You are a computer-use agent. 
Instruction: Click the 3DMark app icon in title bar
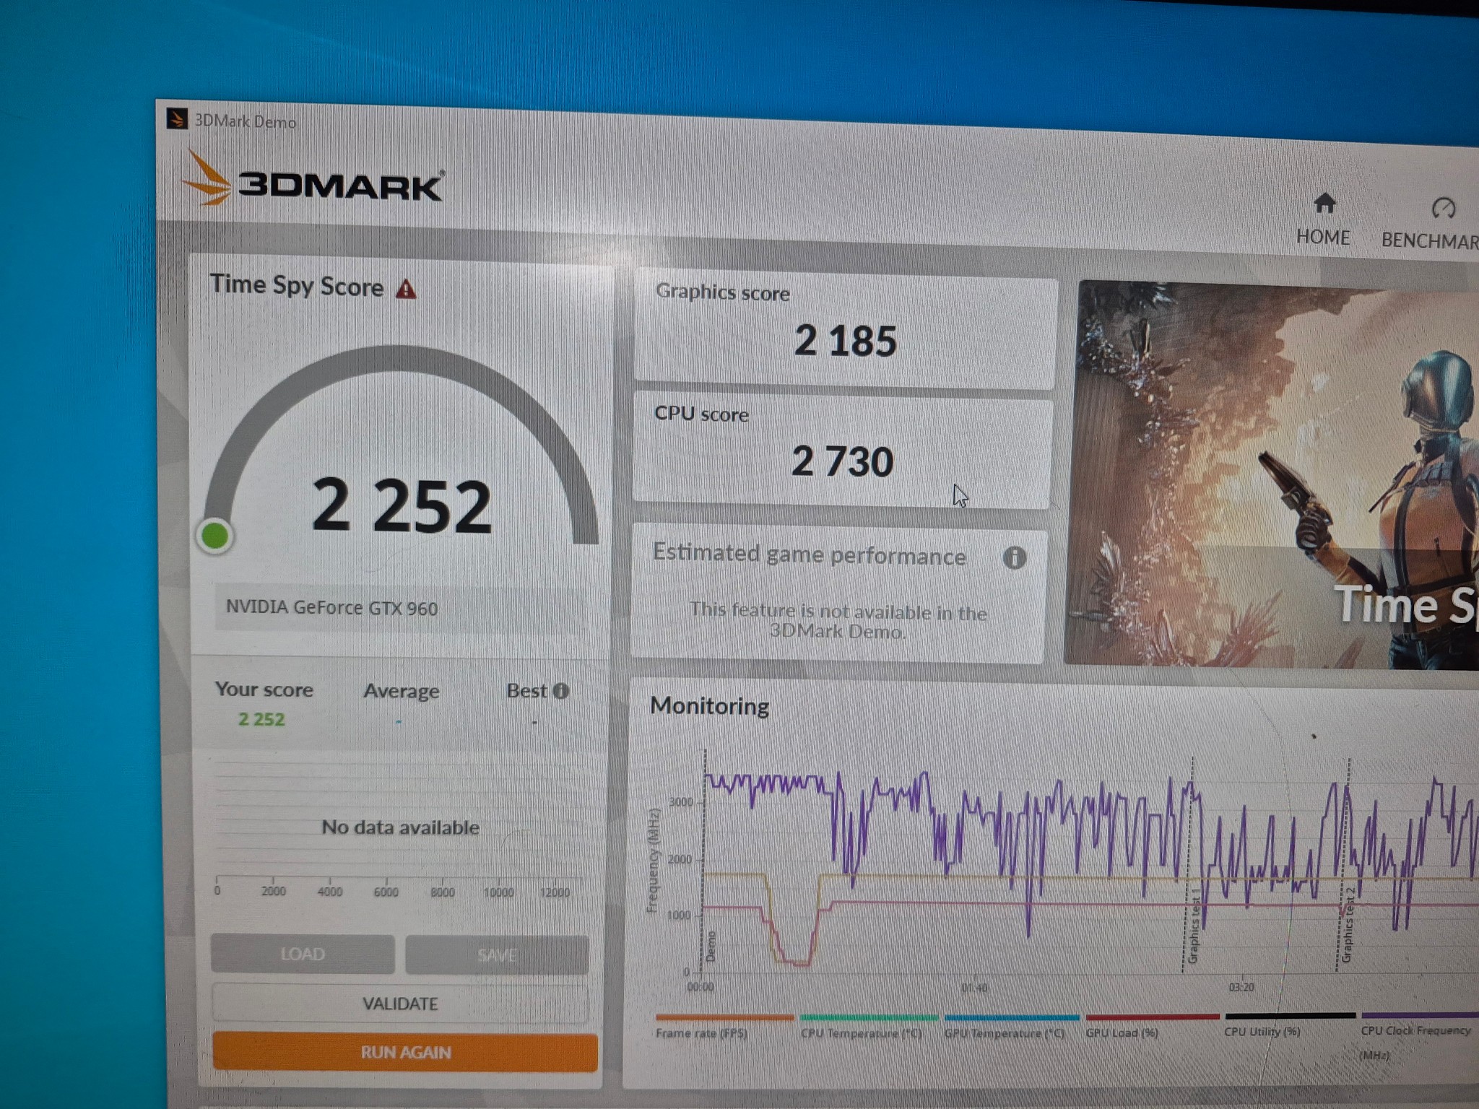pyautogui.click(x=177, y=118)
